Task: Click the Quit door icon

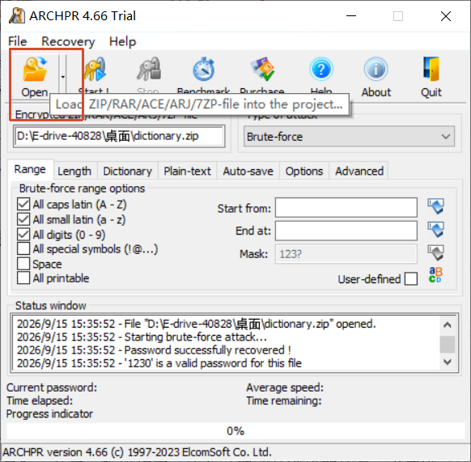Action: (431, 70)
